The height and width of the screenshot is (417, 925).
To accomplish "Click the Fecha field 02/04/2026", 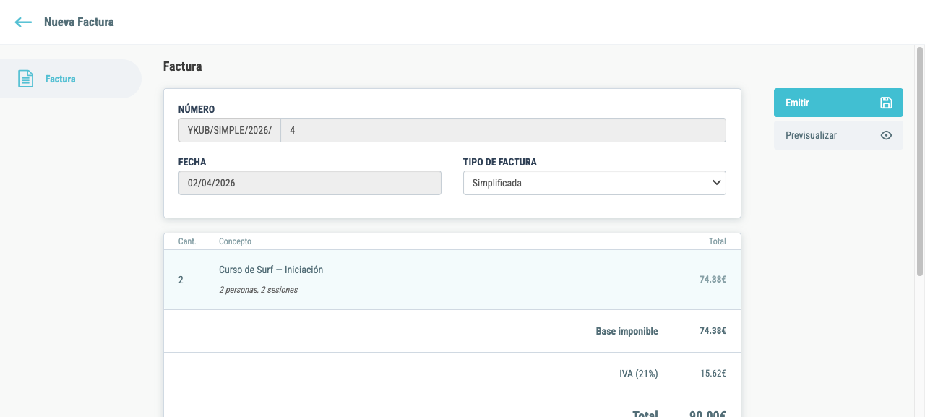I will 309,183.
